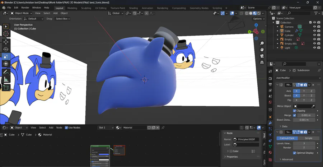The height and width of the screenshot is (167, 323).
Task: Click the Levels Viewport value field
Action: click(304, 143)
